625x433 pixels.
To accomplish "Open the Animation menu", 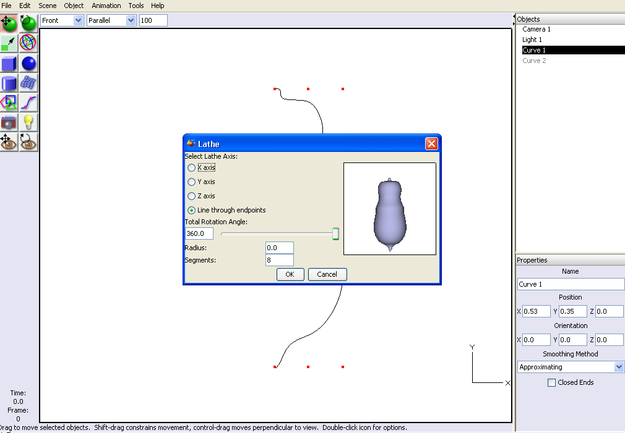I will click(106, 6).
